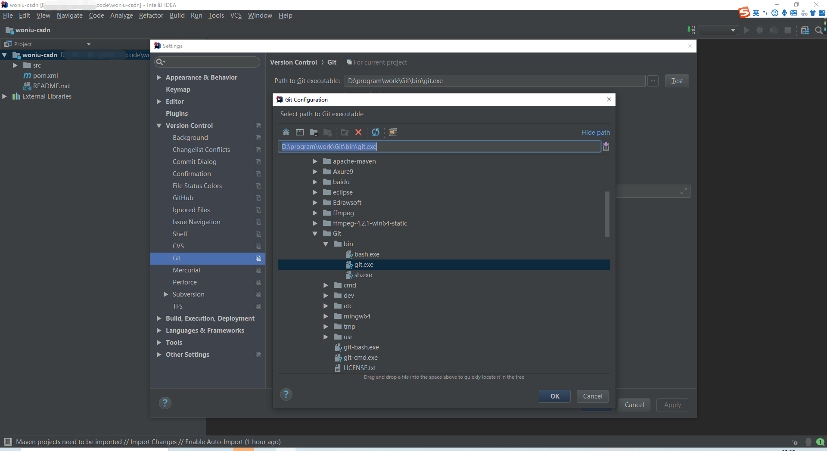The width and height of the screenshot is (827, 451).
Task: Delete selected file with red X icon
Action: click(x=358, y=132)
